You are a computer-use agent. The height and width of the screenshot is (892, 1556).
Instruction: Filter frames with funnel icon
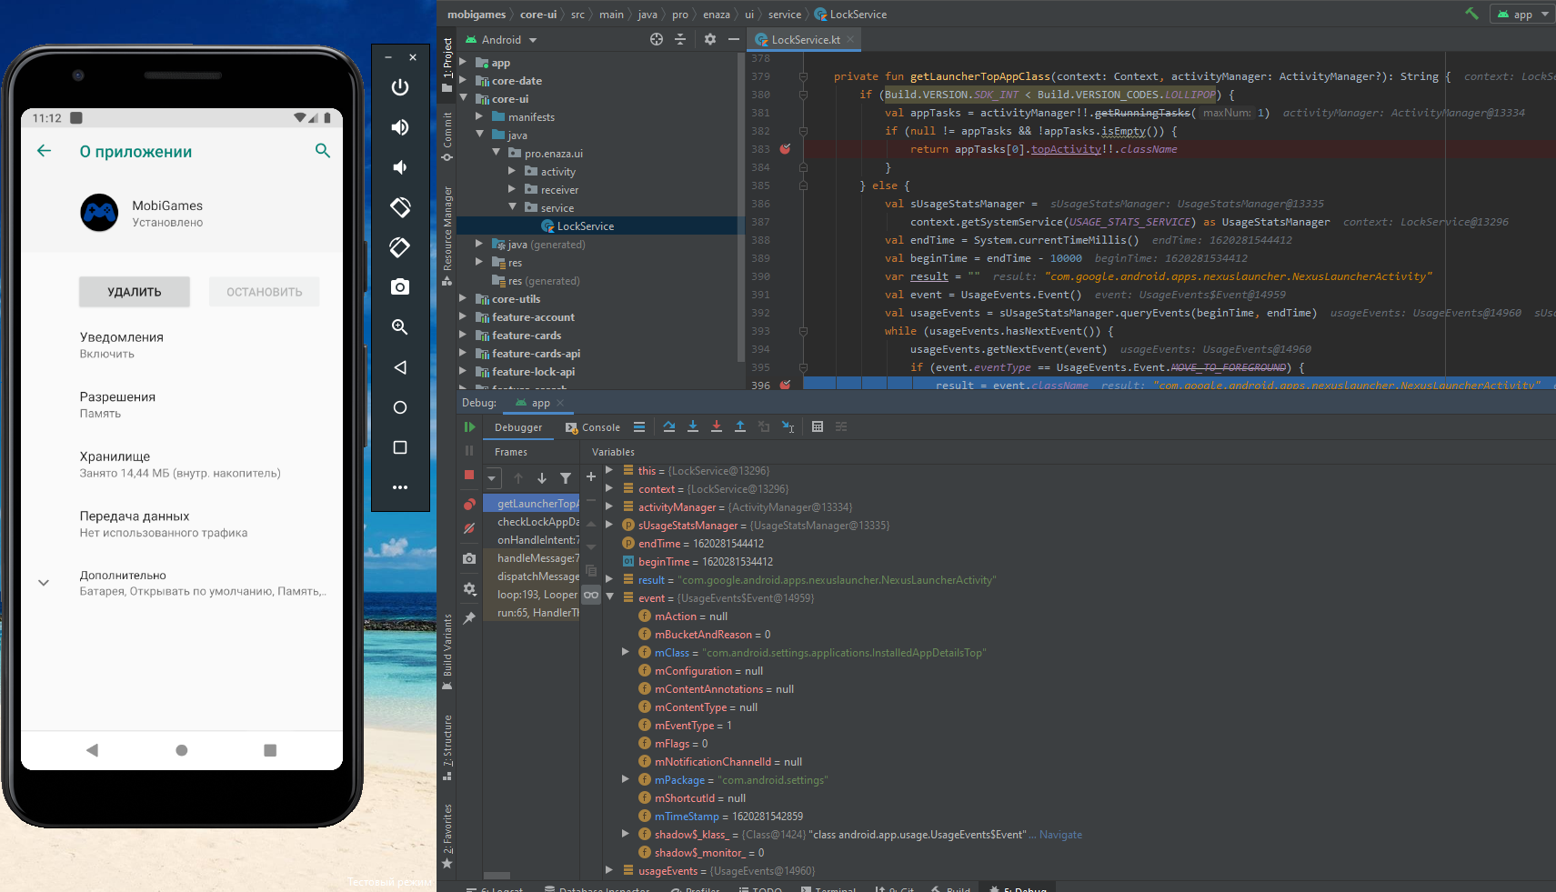click(x=566, y=478)
